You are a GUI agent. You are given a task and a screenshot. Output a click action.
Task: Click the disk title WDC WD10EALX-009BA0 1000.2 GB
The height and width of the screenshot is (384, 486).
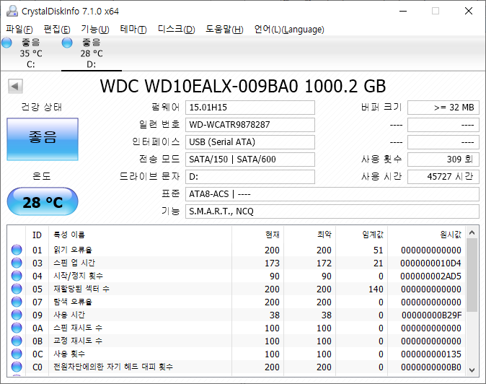click(243, 86)
